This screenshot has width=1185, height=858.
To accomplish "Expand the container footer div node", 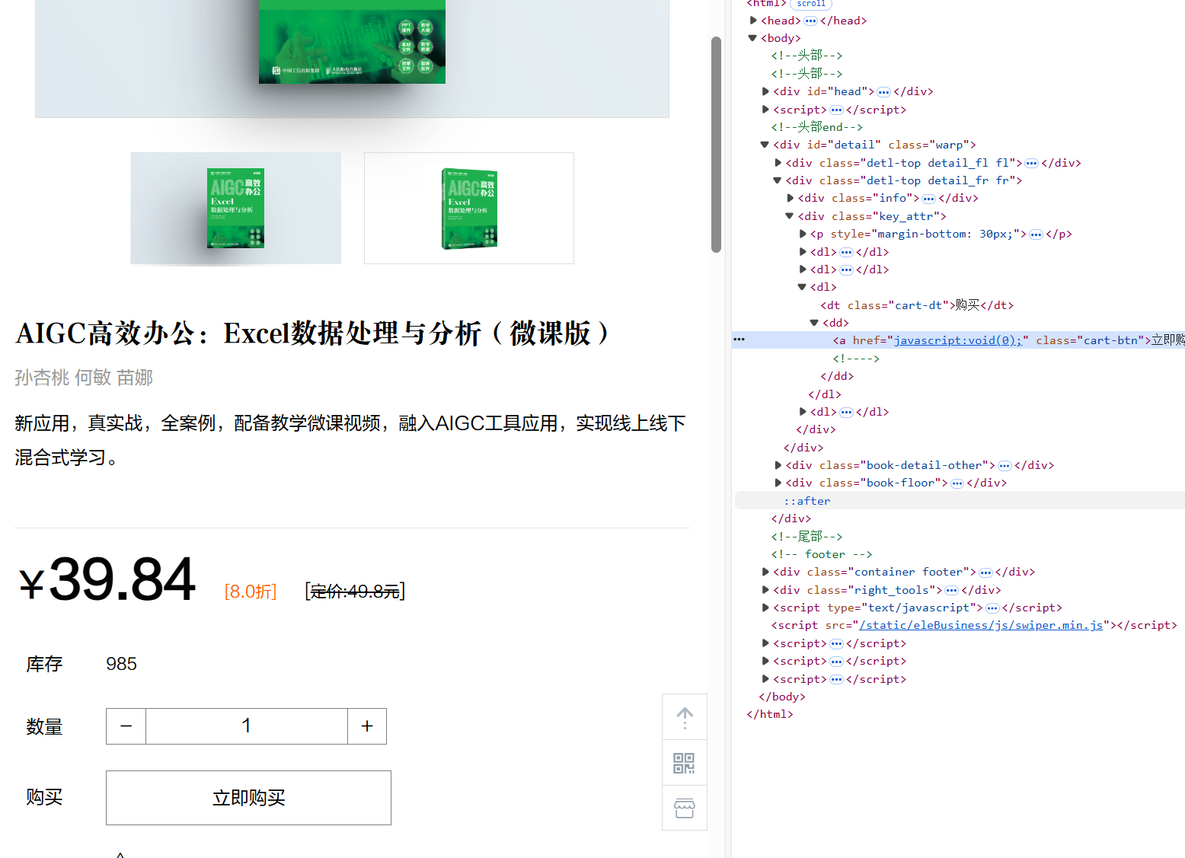I will [x=765, y=572].
